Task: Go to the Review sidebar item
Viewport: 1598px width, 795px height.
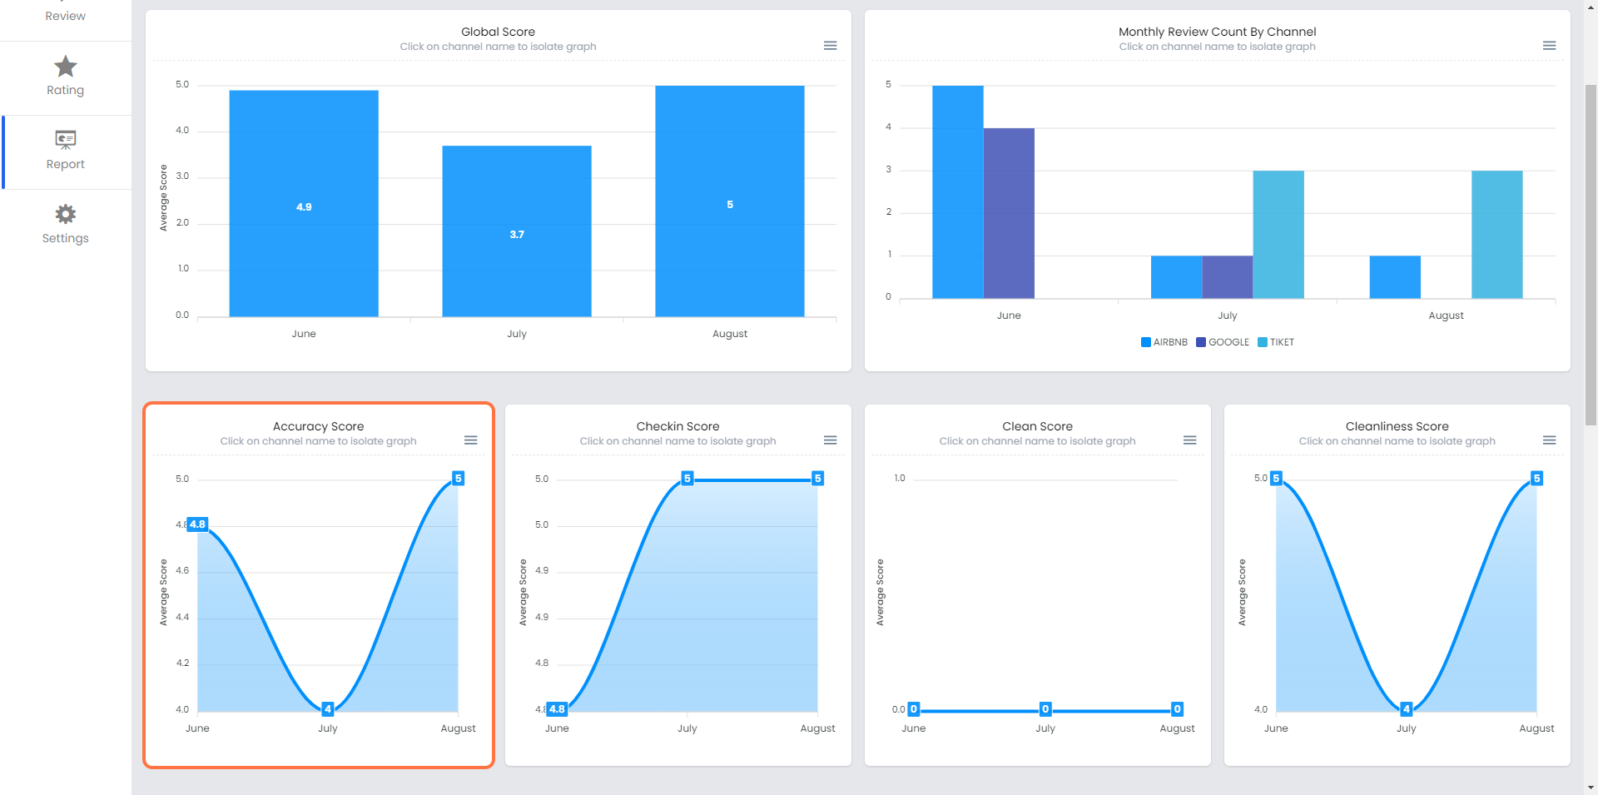Action: 65,16
